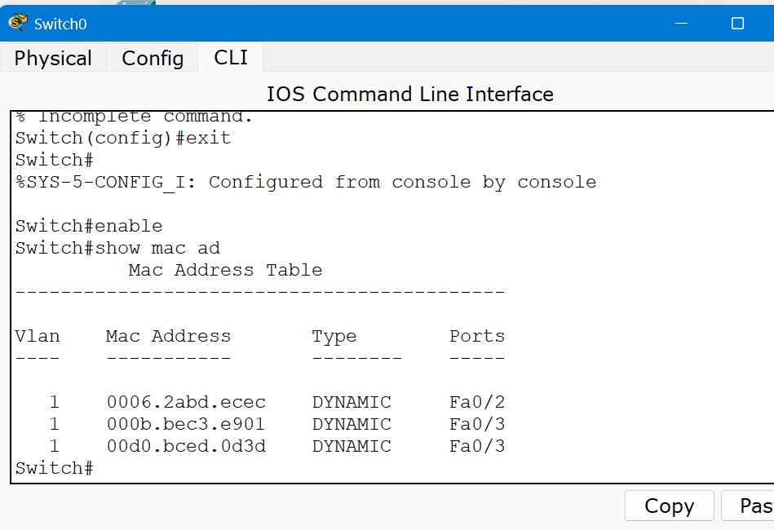
Task: Click the %SYS-5-CONFIG_I console message
Action: pos(306,182)
